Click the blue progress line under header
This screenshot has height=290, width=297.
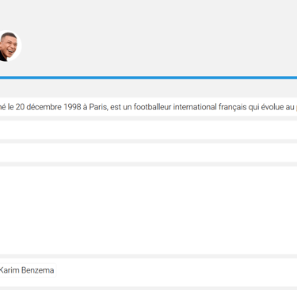[x=148, y=78]
